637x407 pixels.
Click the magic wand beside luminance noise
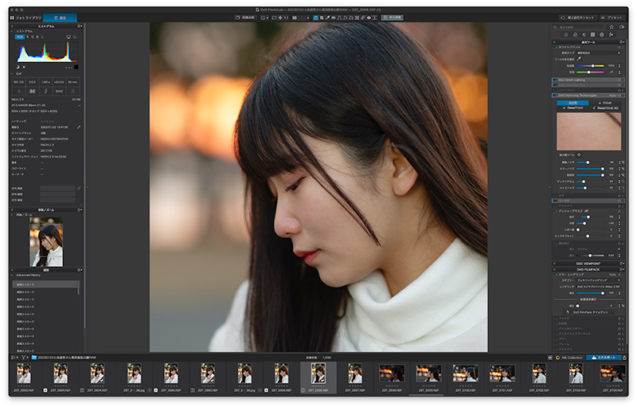click(623, 162)
